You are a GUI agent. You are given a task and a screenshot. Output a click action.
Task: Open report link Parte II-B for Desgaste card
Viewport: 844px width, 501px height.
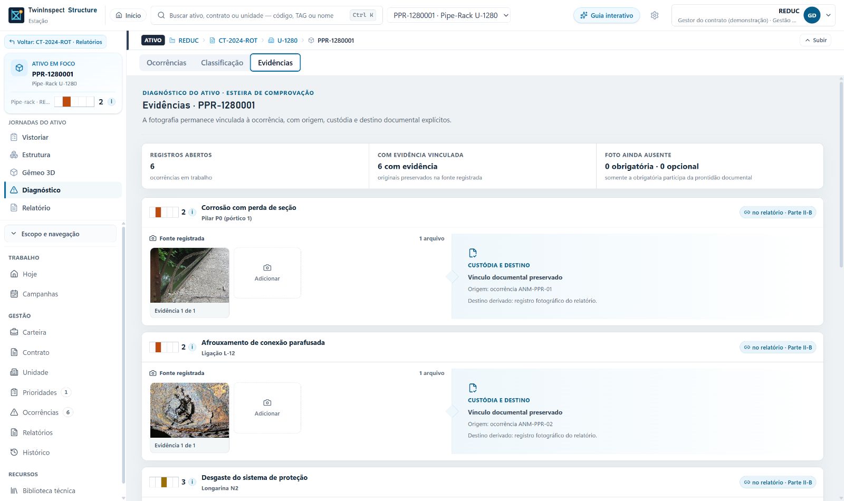click(778, 483)
